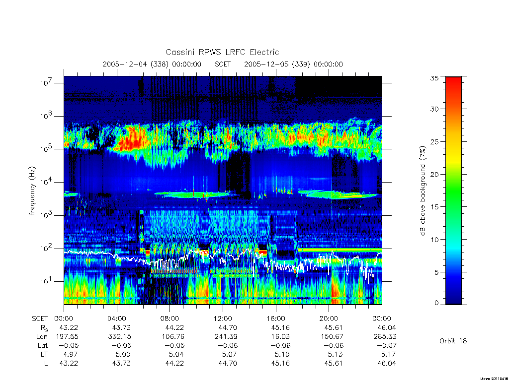
Task: Click the Lon value 197.55
Action: coord(67,337)
